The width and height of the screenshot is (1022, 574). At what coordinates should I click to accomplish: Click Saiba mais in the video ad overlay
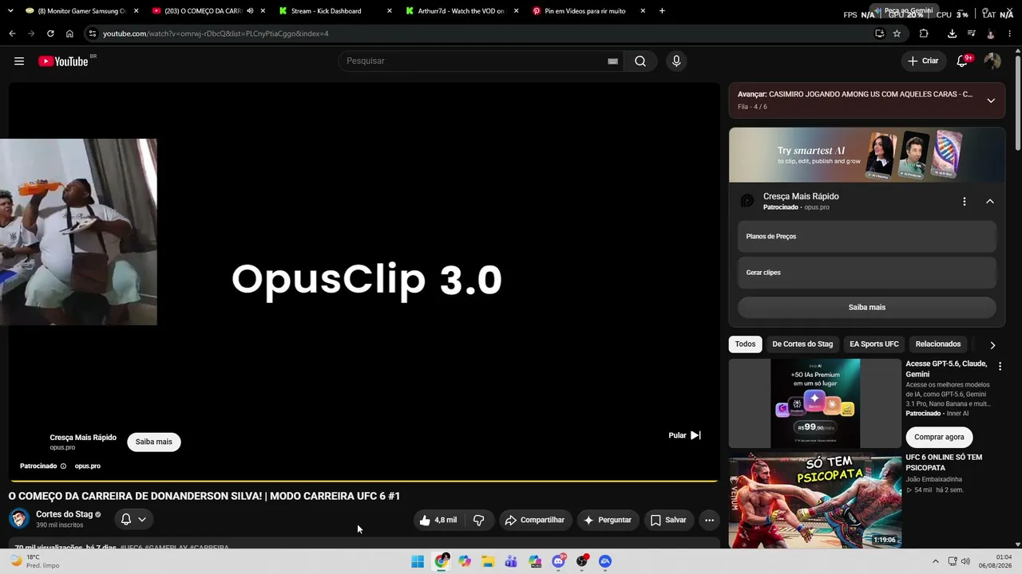click(x=154, y=442)
